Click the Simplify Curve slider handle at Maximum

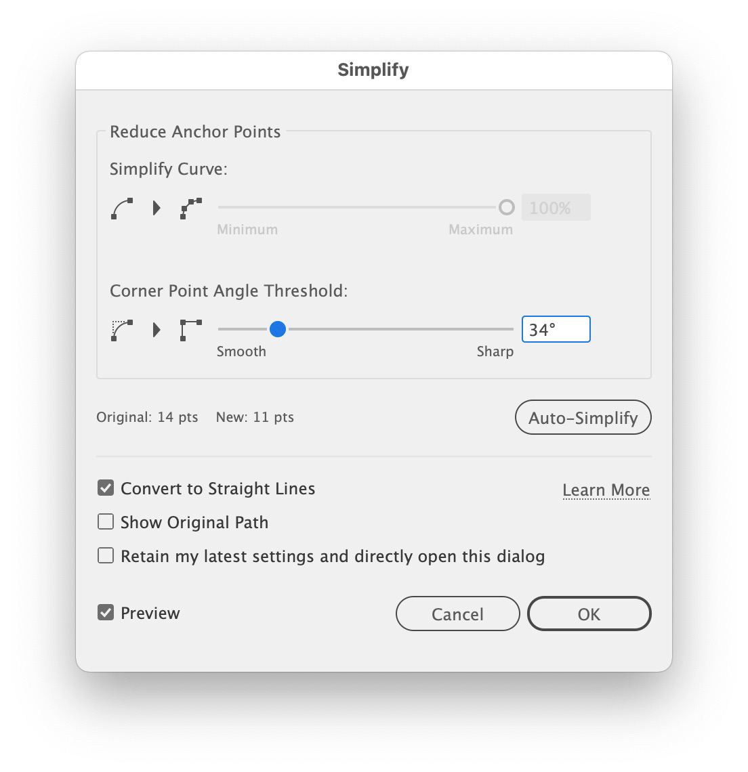(507, 207)
